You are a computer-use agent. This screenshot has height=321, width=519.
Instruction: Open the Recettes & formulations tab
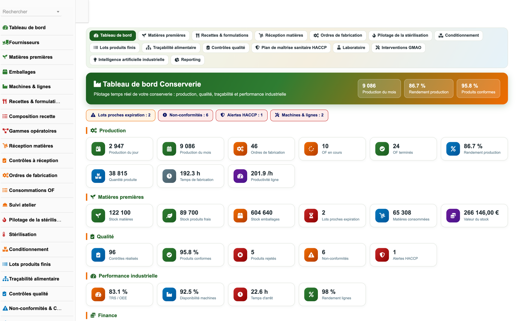click(x=222, y=35)
